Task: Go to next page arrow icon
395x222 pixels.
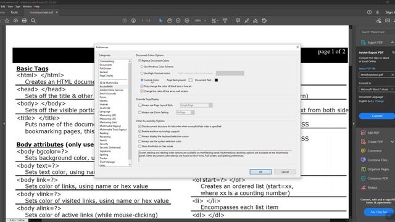Action: point(133,20)
